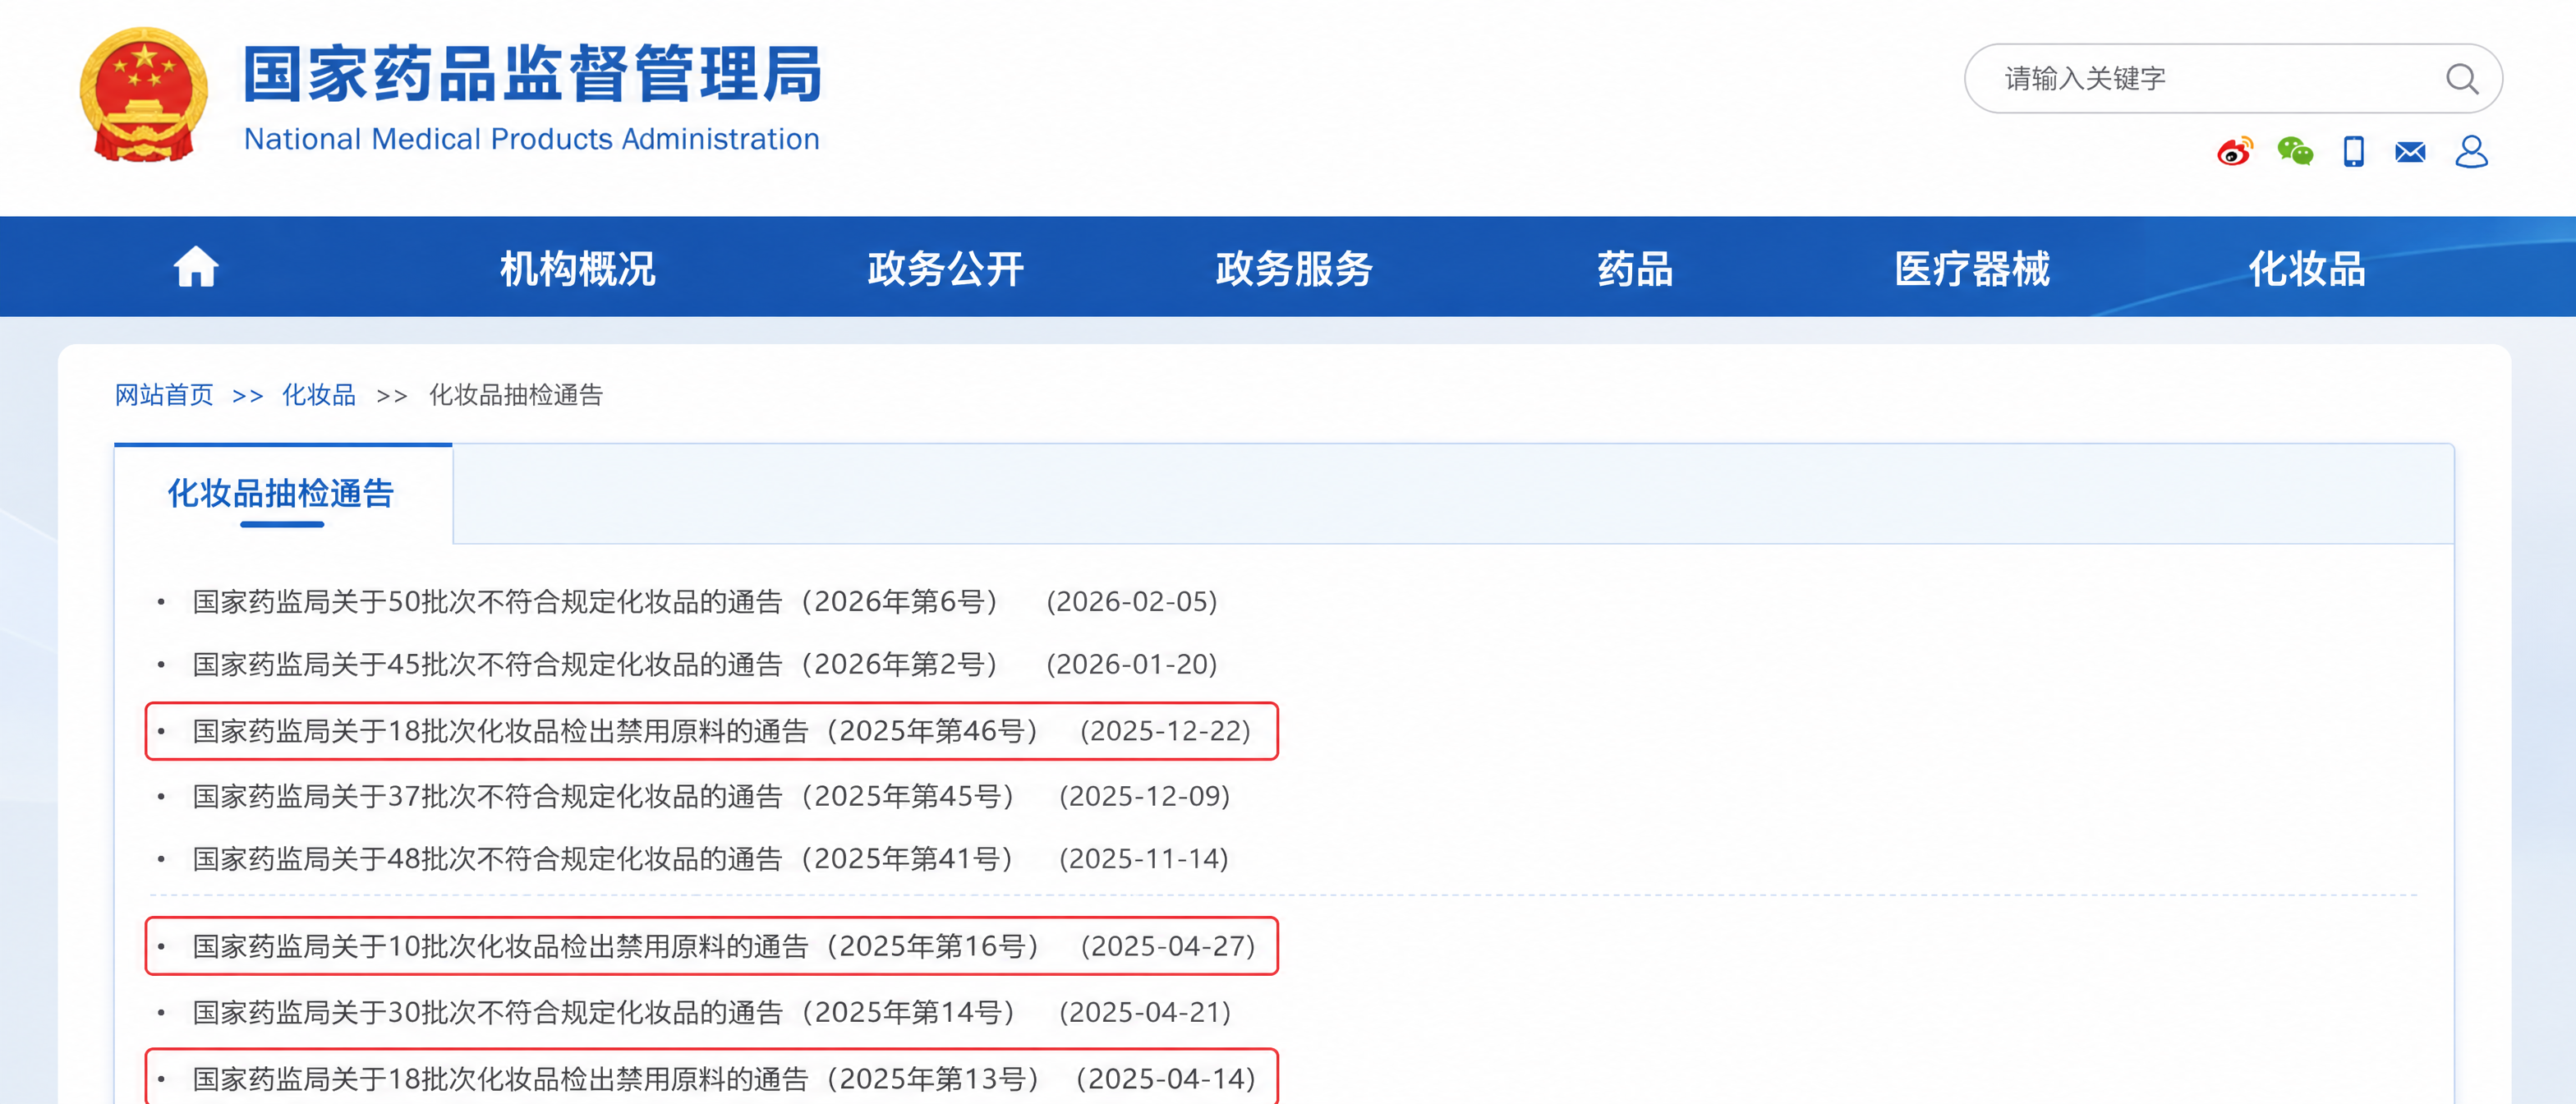
Task: Click the home icon in navigation bar
Action: click(196, 267)
